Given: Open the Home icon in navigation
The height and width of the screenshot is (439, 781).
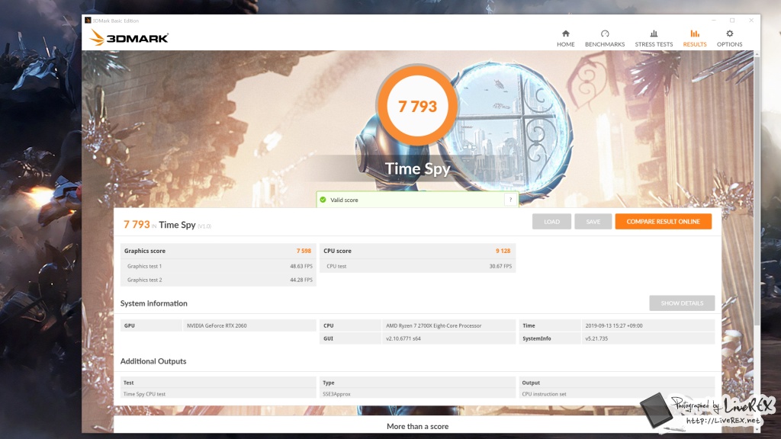Looking at the screenshot, I should click(565, 34).
